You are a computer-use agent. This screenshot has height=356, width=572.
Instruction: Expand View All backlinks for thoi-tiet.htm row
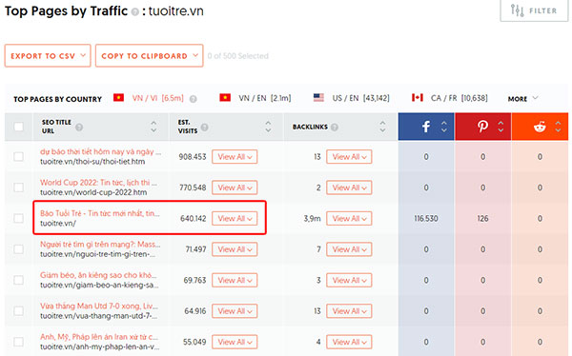pos(349,157)
